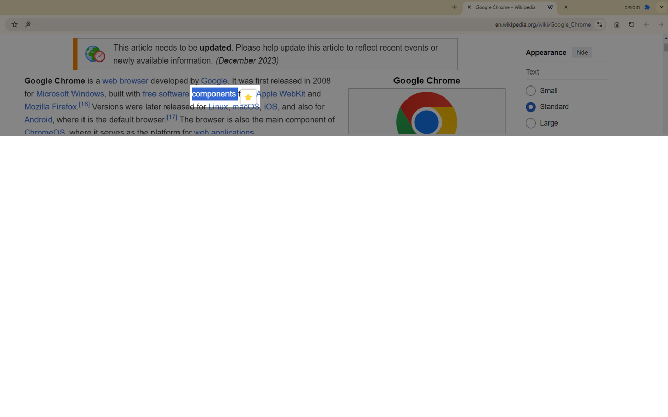Open the 'macOS' link
The width and height of the screenshot is (668, 417).
[246, 107]
